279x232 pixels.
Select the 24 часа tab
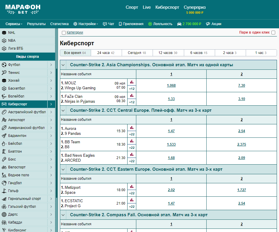click(107, 53)
